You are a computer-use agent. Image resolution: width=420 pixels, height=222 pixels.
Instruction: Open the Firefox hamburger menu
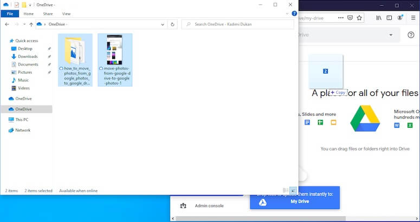[x=413, y=18]
